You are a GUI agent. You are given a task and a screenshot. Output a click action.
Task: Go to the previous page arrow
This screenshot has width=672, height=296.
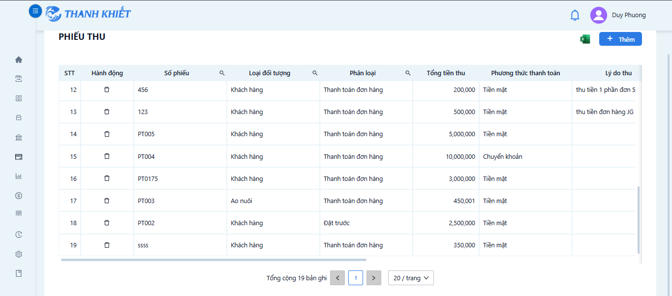pos(337,278)
